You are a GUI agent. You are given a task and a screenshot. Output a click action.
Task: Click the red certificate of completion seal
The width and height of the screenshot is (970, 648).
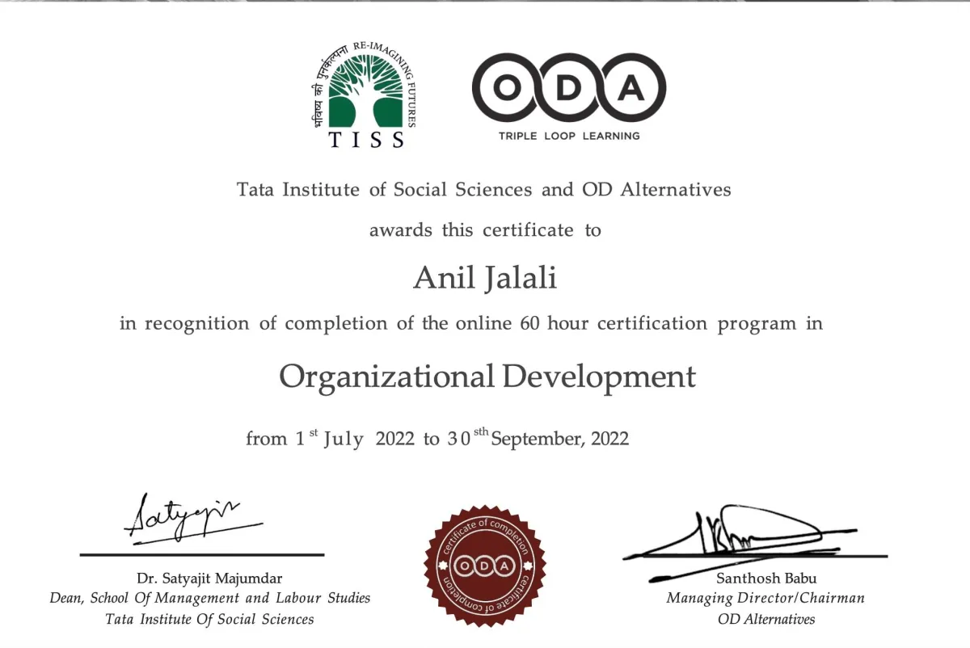[x=485, y=566]
